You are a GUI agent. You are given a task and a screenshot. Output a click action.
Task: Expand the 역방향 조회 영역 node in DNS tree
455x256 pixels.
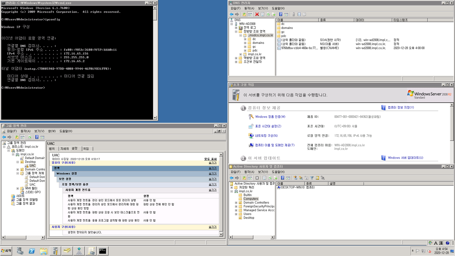[236, 58]
